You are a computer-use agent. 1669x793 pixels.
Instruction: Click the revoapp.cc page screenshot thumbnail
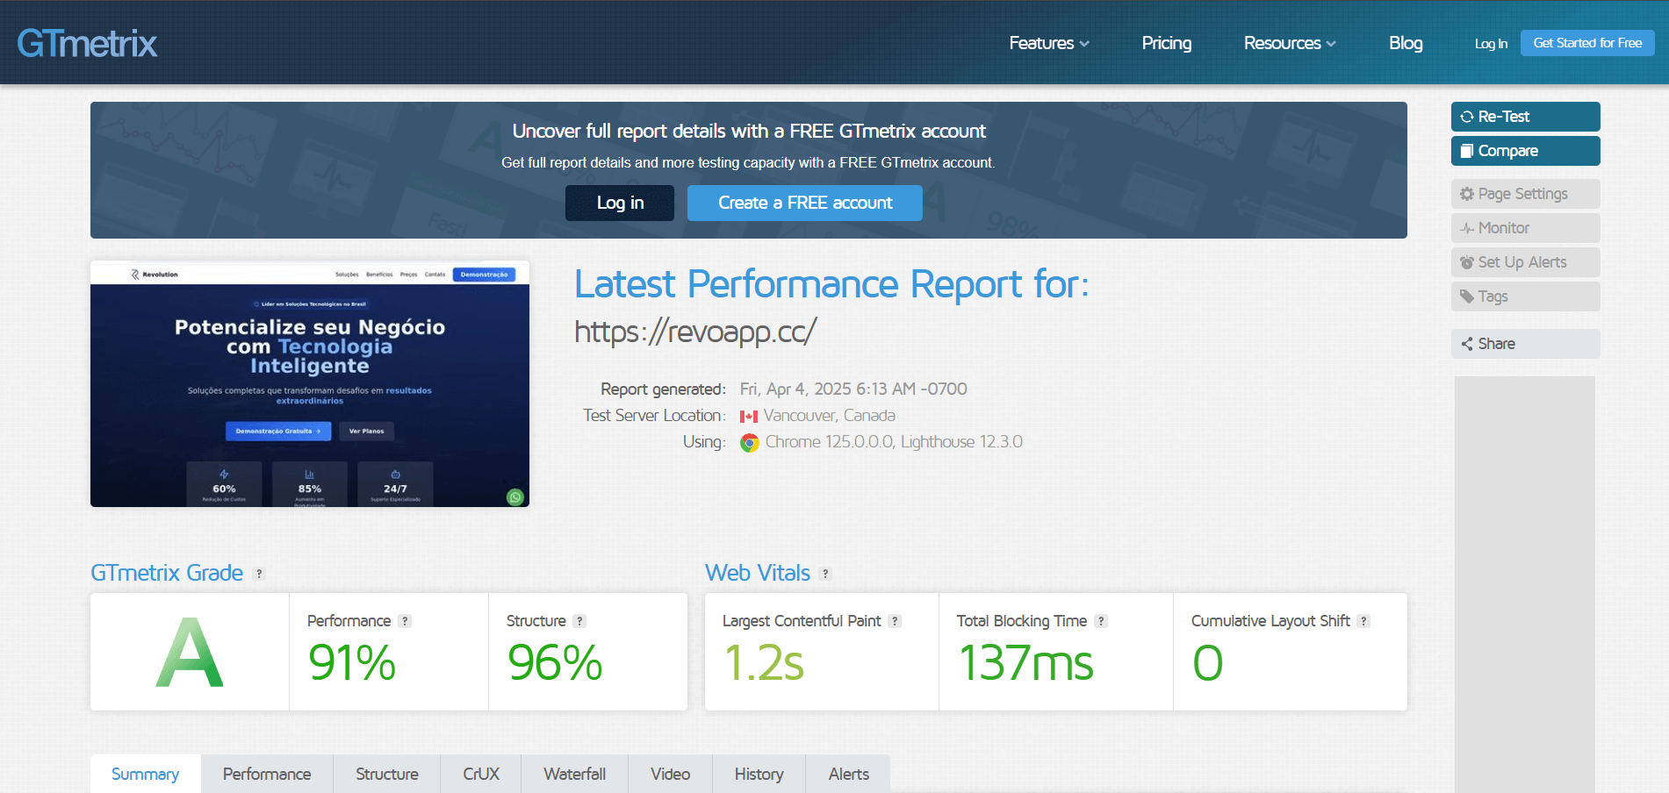coord(310,383)
